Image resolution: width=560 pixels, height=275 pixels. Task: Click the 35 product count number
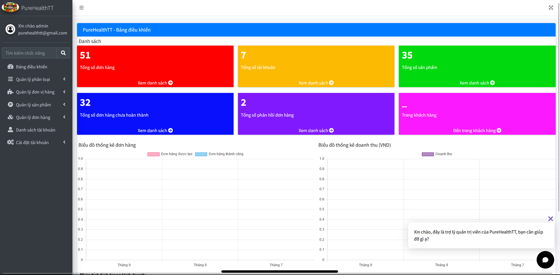coord(407,55)
